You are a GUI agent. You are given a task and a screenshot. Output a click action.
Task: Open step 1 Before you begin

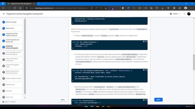(12, 22)
